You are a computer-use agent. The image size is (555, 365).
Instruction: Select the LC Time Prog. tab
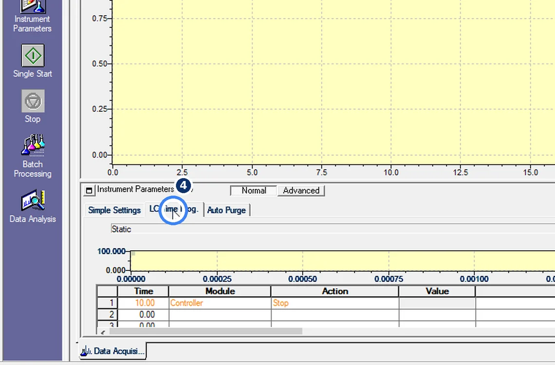tap(174, 209)
